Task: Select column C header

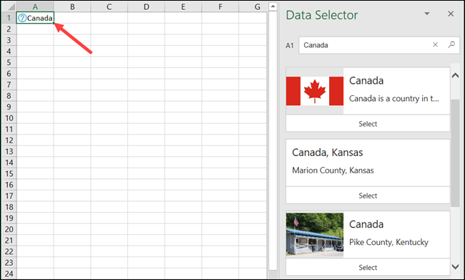Action: pos(109,6)
